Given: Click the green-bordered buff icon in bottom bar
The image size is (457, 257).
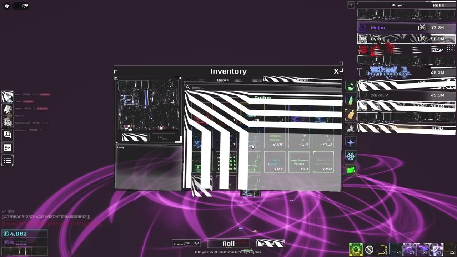Looking at the screenshot, I should [356, 250].
